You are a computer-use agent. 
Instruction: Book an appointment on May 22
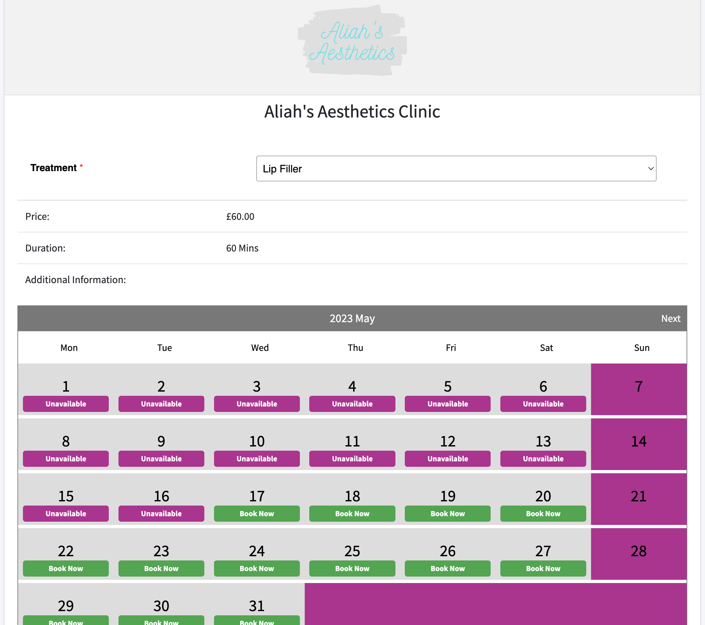point(66,569)
